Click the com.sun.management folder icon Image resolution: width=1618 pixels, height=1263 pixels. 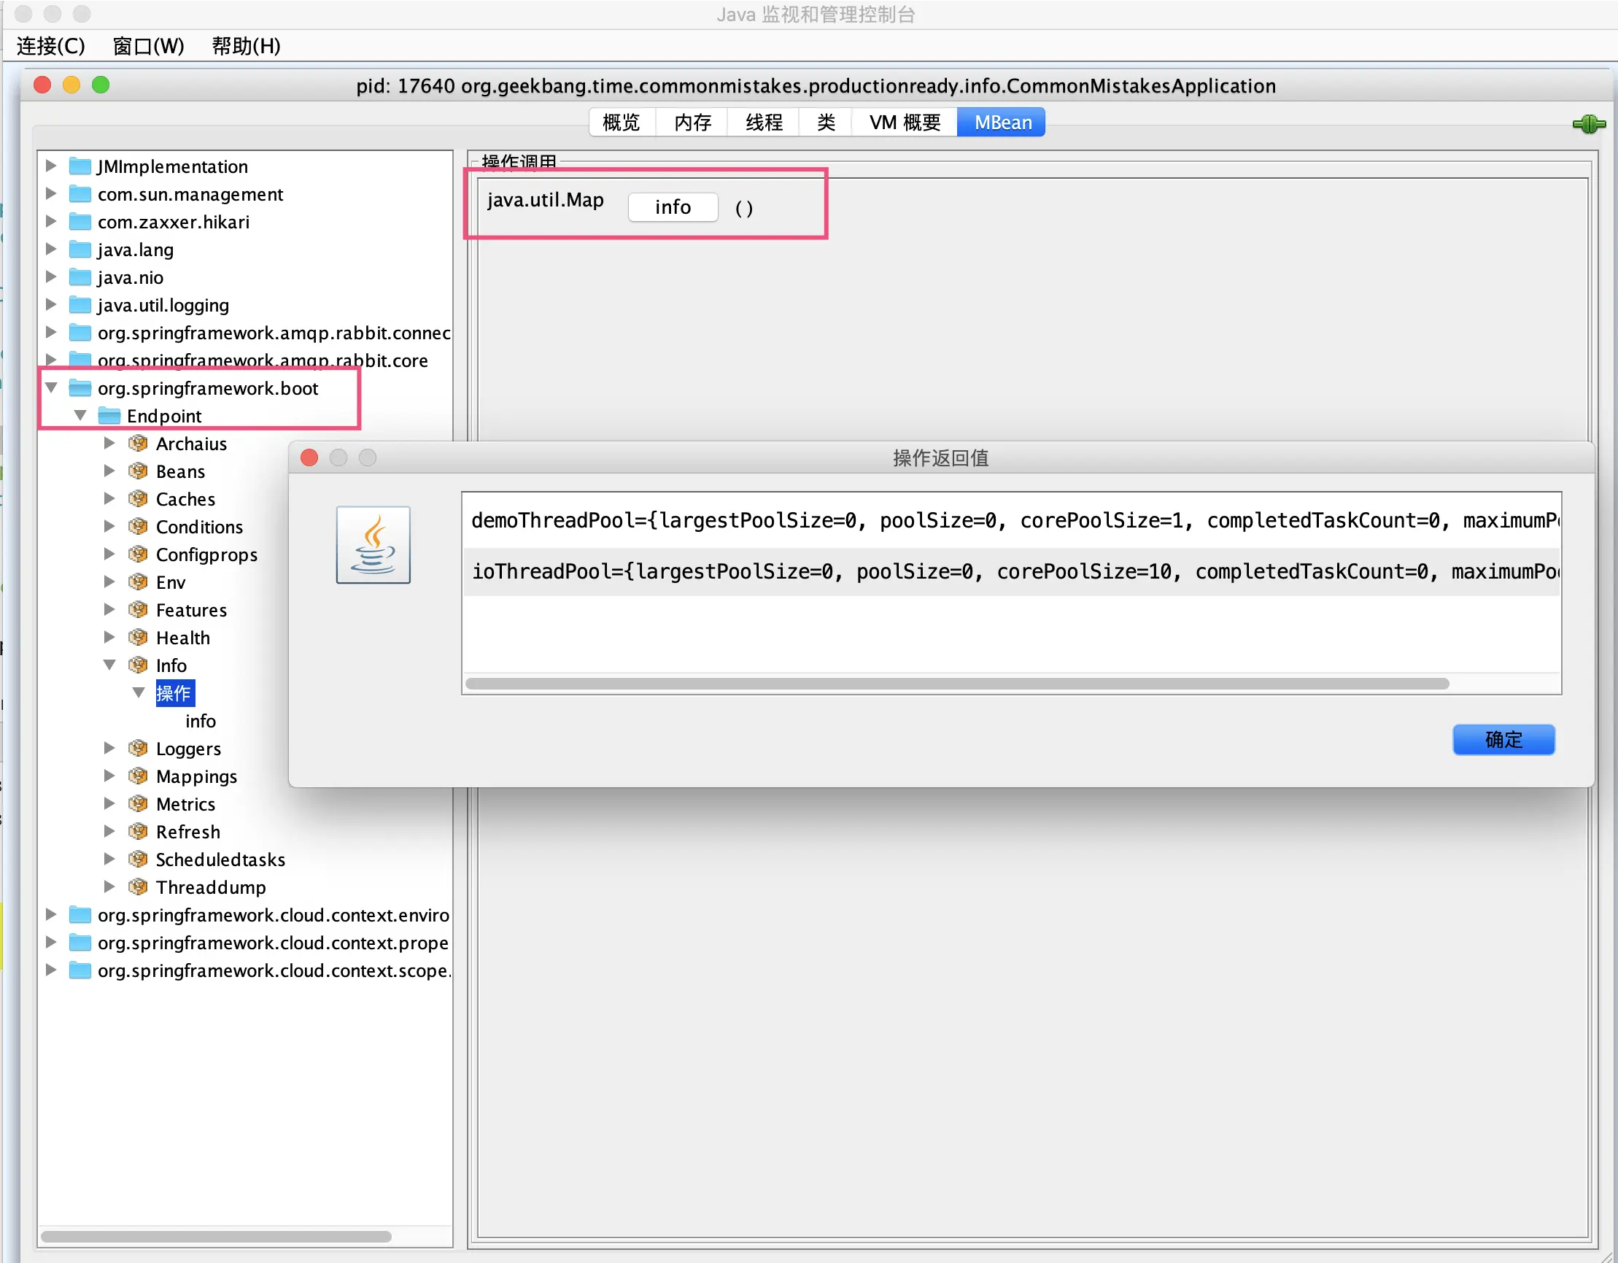pyautogui.click(x=80, y=194)
